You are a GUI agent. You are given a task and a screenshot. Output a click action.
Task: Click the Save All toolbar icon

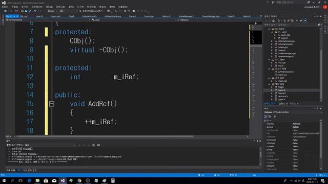tap(30, 11)
